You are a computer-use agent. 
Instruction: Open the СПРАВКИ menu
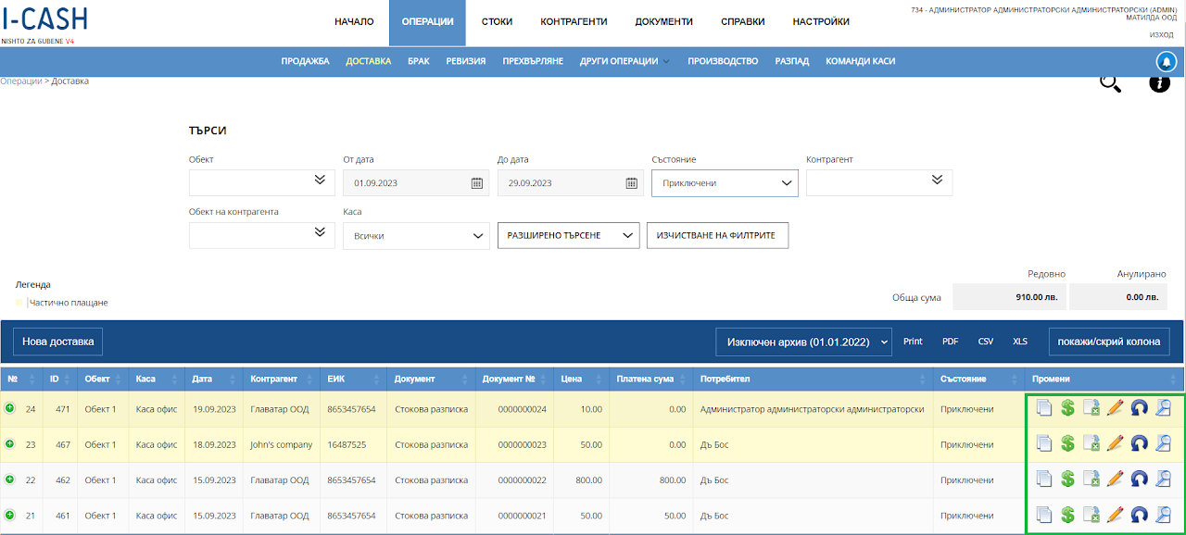[743, 22]
